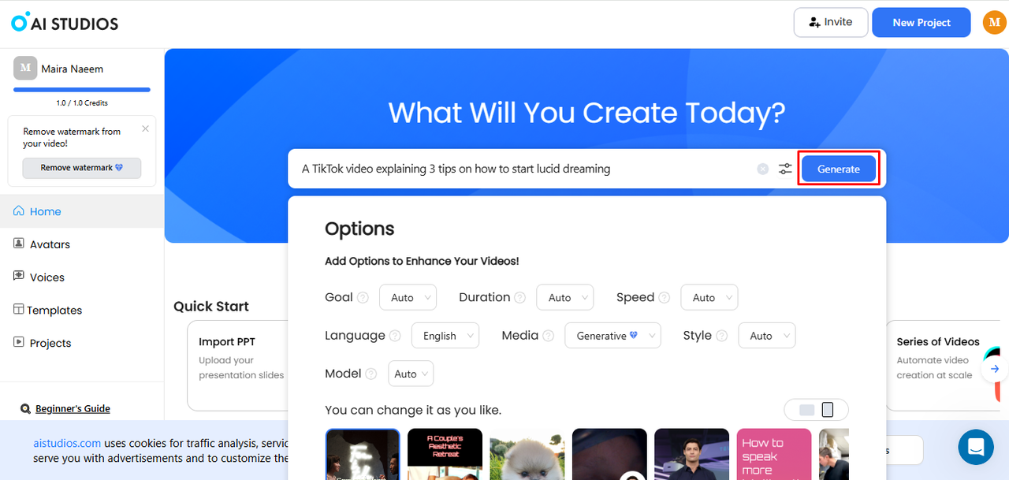Open the Media dropdown set to Generative
Screen dimensions: 1009x480
pos(612,336)
